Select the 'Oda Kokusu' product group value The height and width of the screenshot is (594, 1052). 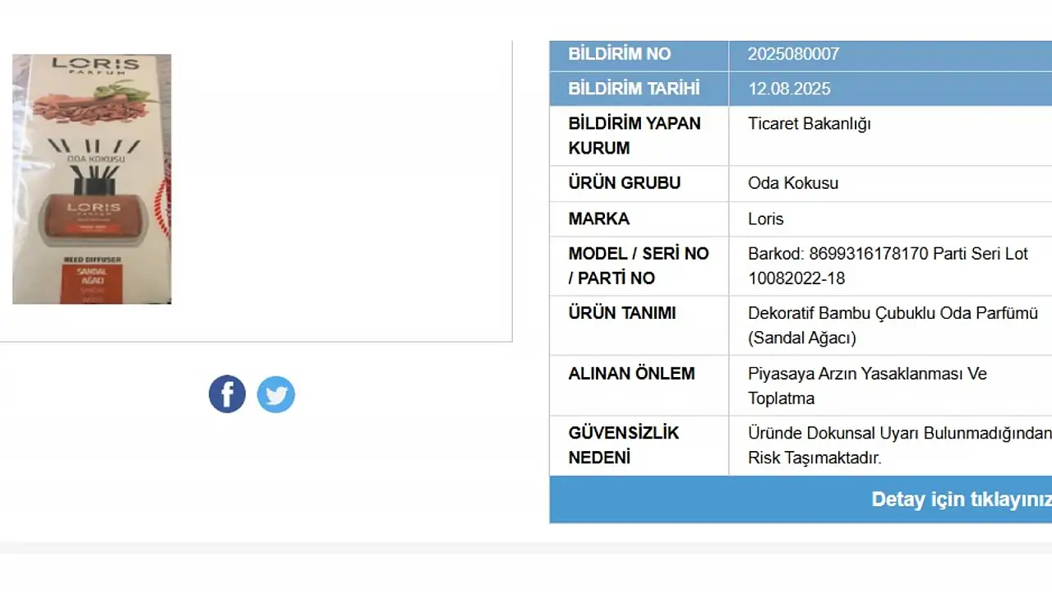(793, 183)
